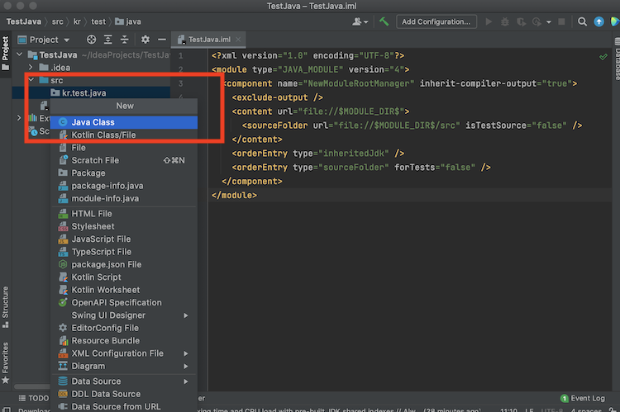
Task: Choose package.json File menu item
Action: [124, 264]
